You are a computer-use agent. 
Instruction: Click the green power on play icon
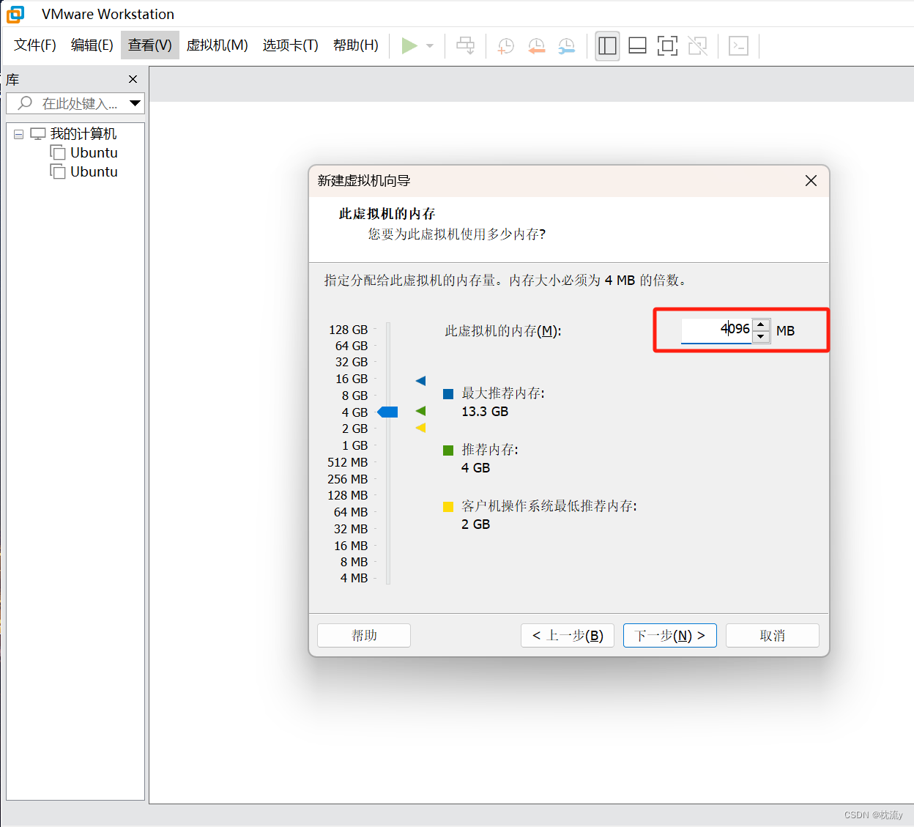[x=409, y=46]
